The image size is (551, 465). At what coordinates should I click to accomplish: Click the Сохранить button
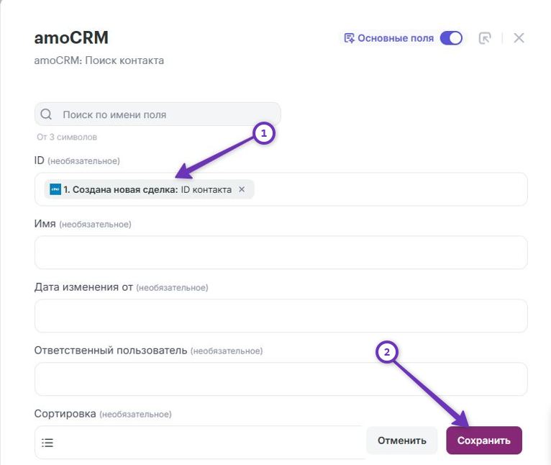click(484, 441)
